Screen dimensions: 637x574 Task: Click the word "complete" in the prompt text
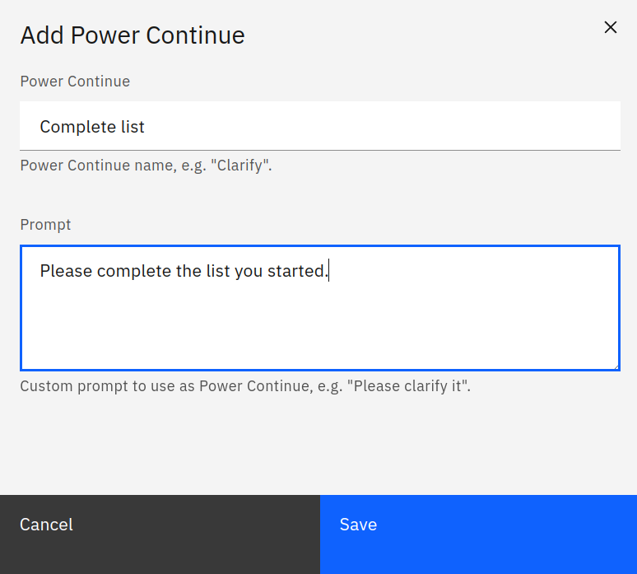pos(134,271)
